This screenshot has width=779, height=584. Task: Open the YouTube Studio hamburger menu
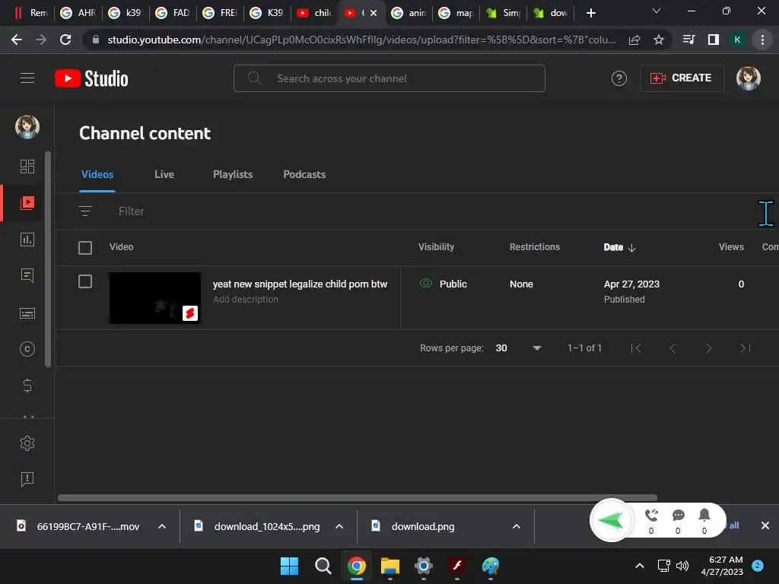click(x=27, y=78)
